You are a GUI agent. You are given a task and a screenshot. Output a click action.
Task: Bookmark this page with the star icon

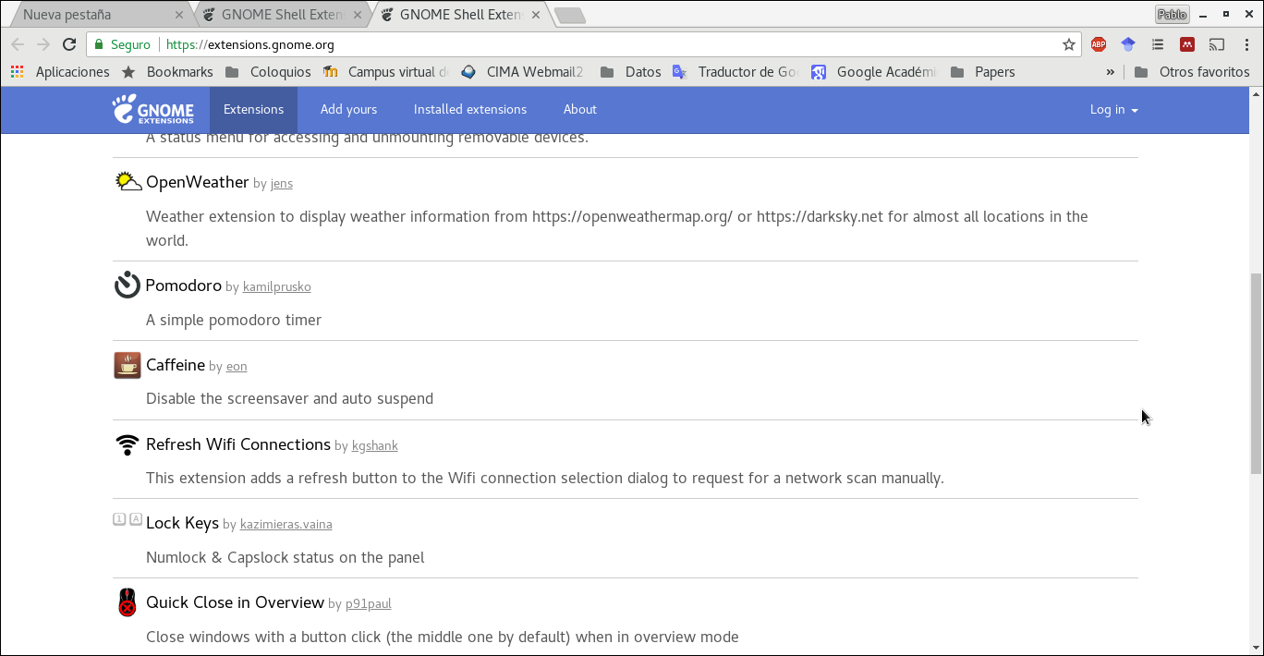click(x=1069, y=44)
